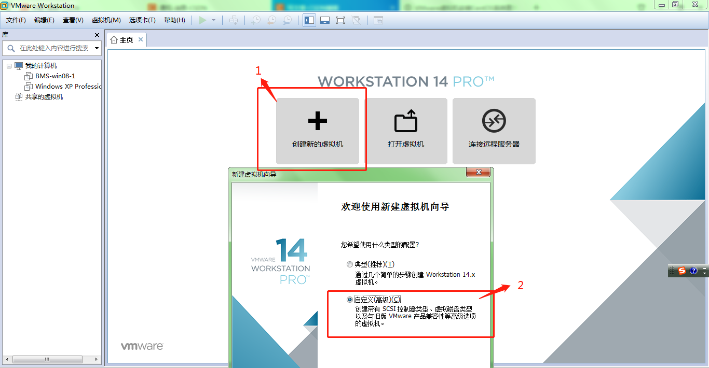Click the 打开虚拟机 tile
Viewport: 709px width, 368px height.
(406, 131)
